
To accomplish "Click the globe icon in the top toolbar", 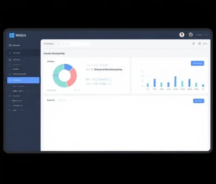I will click(x=199, y=43).
